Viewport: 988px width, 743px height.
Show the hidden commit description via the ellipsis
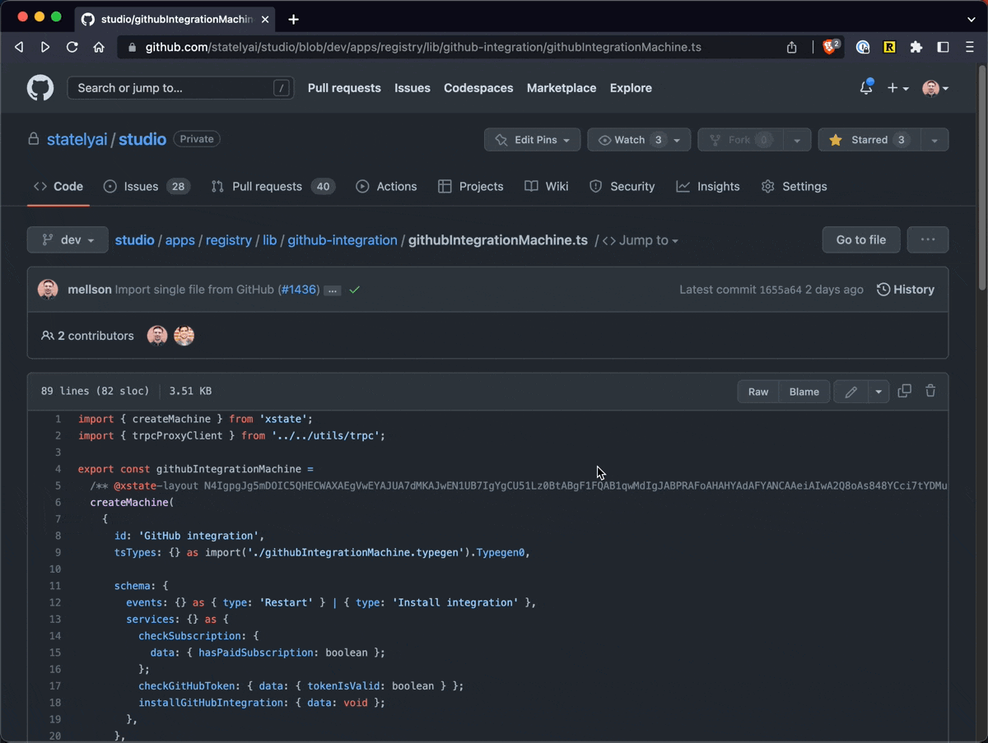pos(332,290)
